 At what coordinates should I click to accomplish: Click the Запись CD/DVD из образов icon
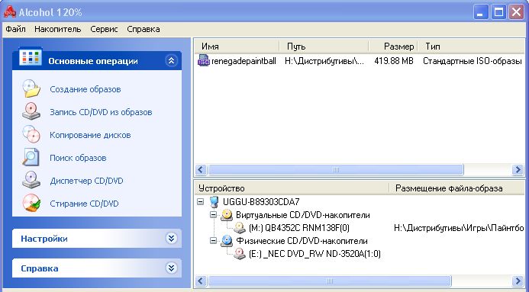pos(31,111)
